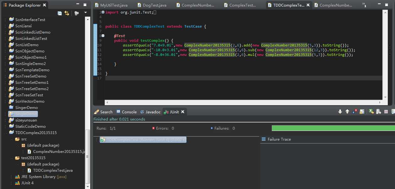Screen dimensions: 395x189
Task: Click the src folder icon
Action: pos(17,139)
